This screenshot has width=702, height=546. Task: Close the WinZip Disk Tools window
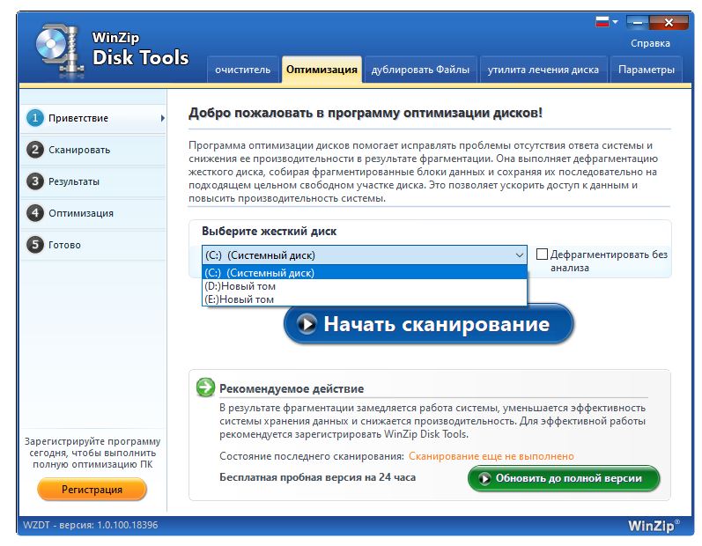click(669, 22)
